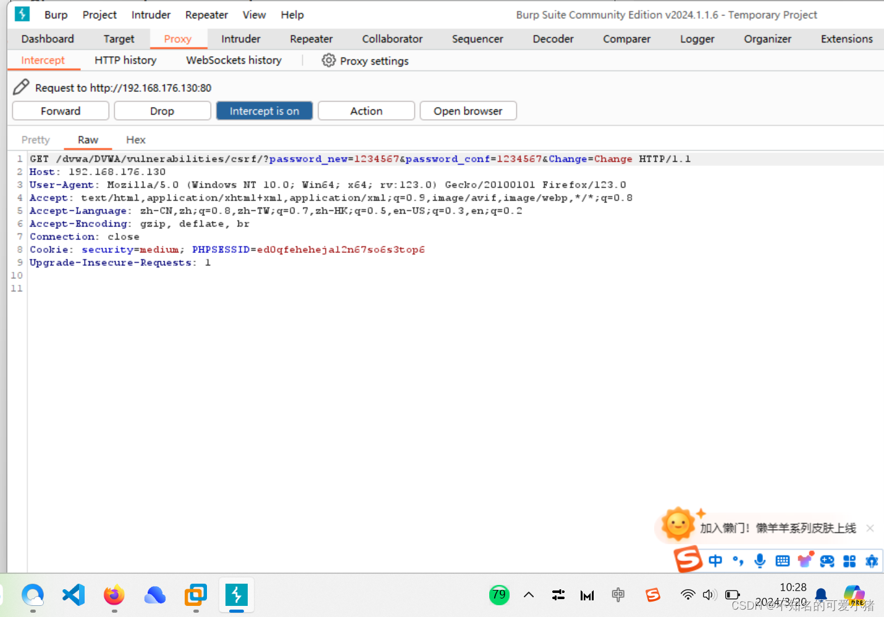This screenshot has height=617, width=884.
Task: Open Proxy settings gear icon
Action: [329, 60]
